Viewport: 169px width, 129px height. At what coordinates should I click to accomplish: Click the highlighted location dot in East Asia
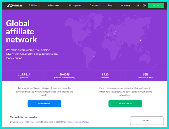pyautogui.click(x=140, y=40)
